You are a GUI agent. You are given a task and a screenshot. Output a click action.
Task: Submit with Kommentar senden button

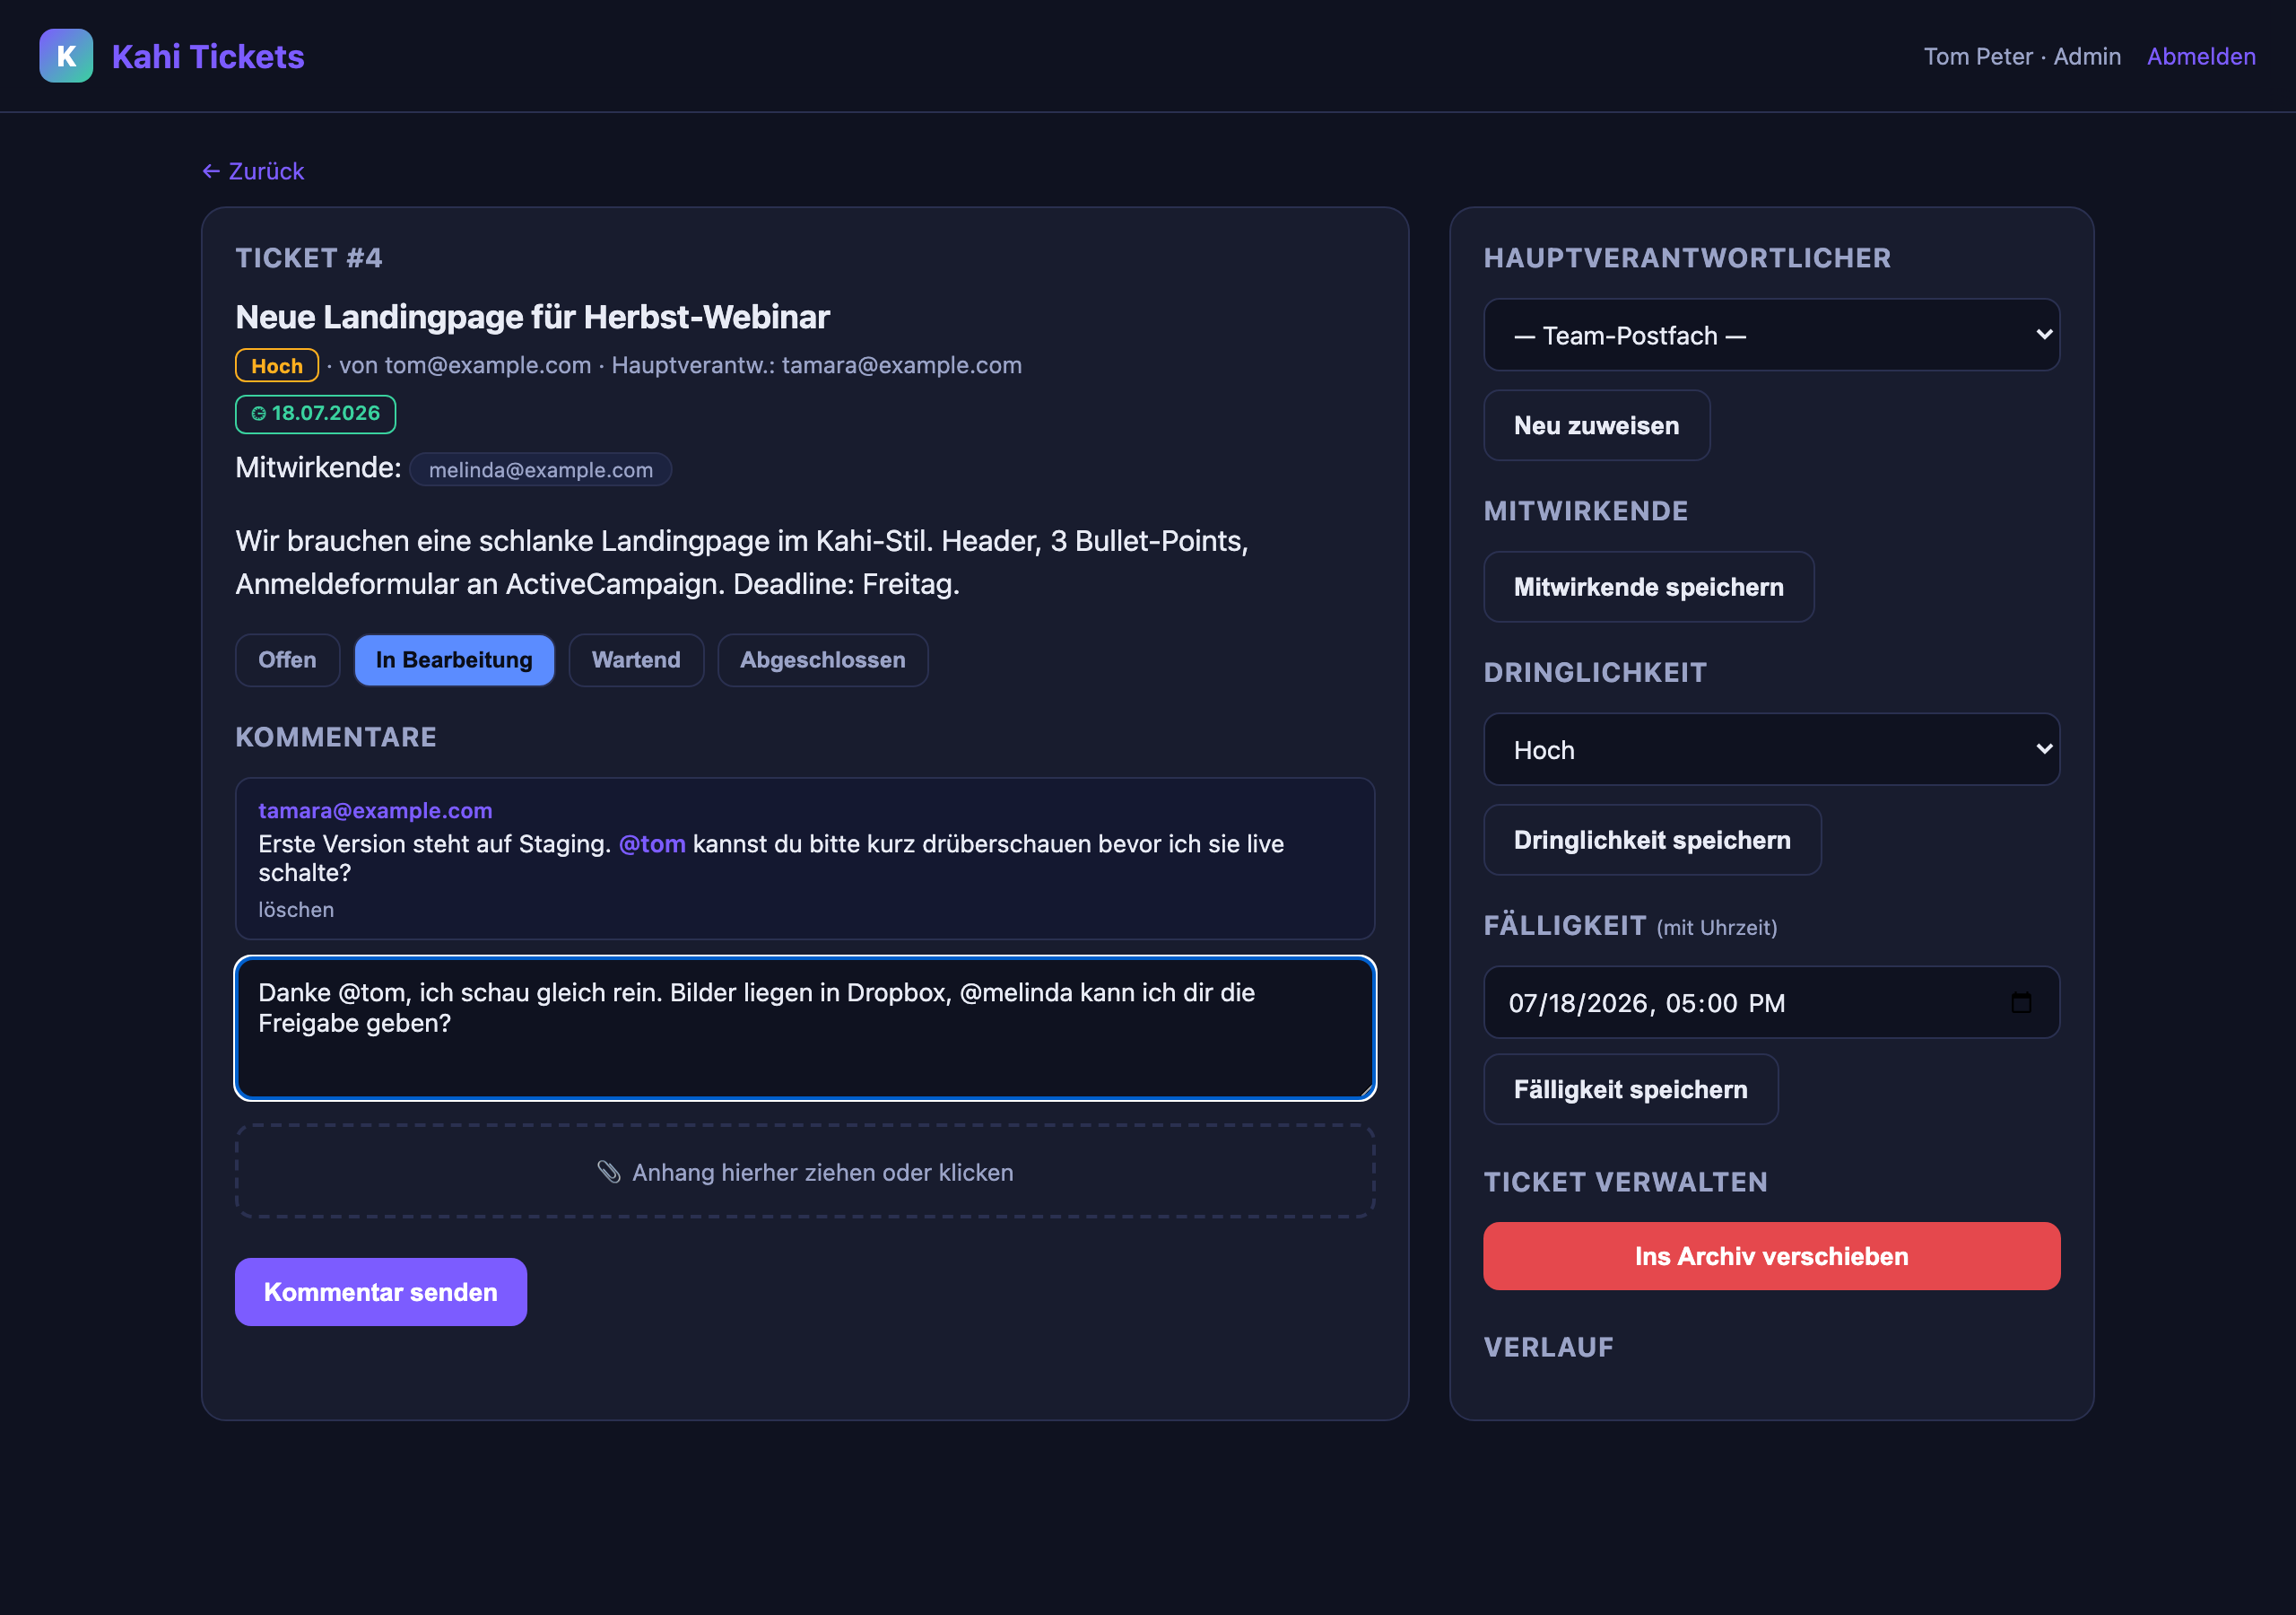[380, 1292]
